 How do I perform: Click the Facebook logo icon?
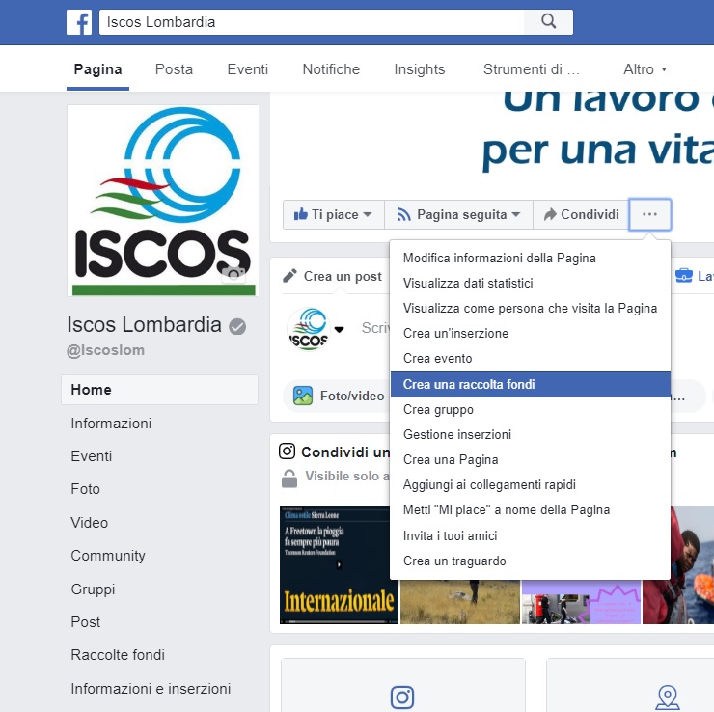tap(79, 22)
